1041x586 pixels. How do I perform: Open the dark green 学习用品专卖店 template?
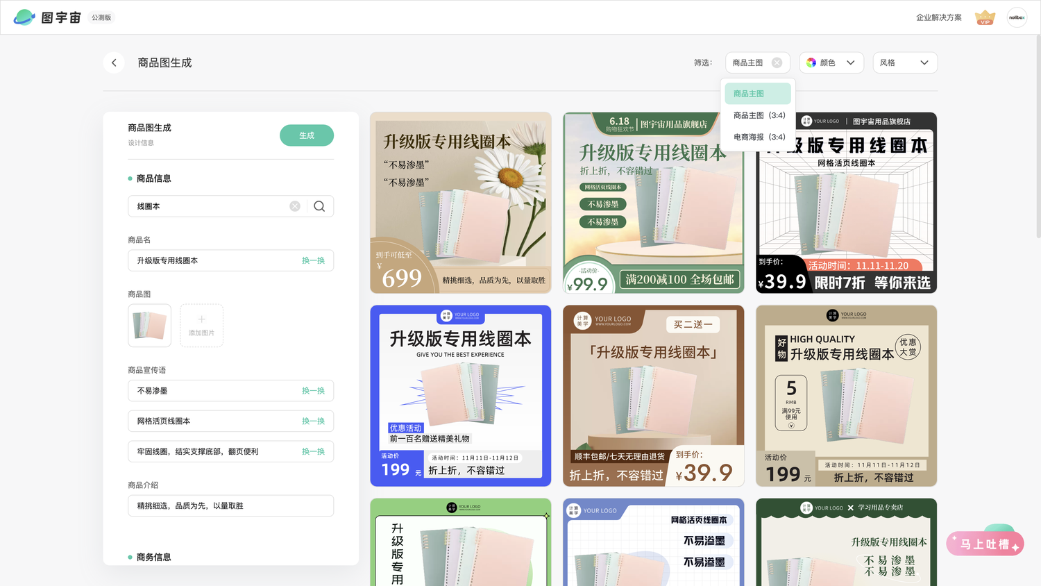point(847,542)
